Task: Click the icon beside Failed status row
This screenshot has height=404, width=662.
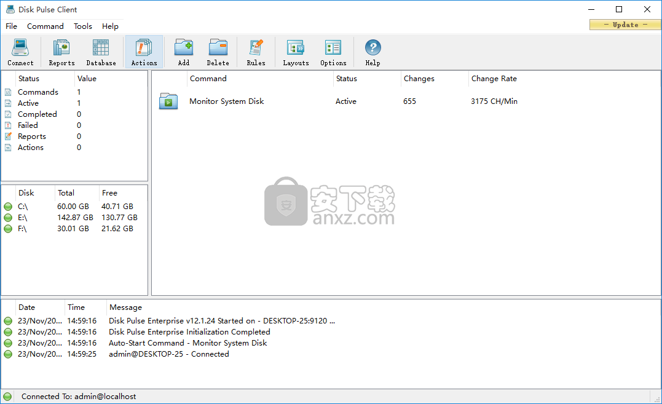Action: [x=8, y=125]
